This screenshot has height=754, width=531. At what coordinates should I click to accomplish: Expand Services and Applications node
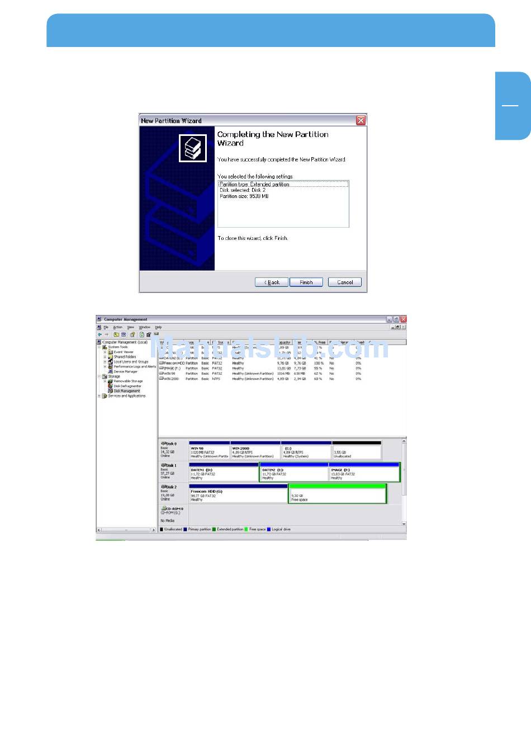point(99,395)
